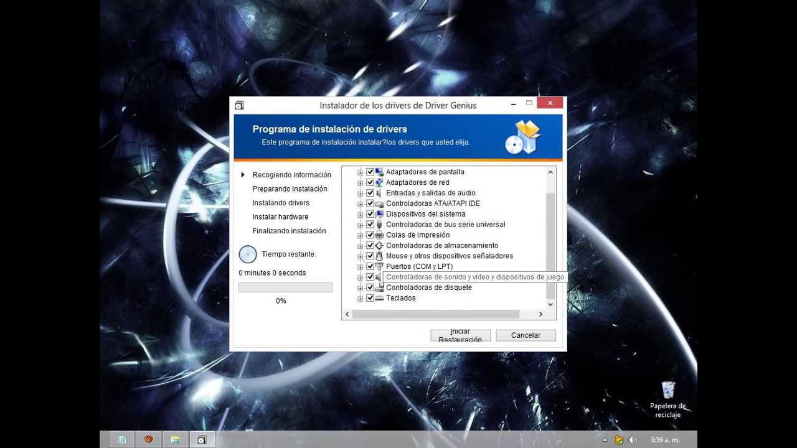Click the colorful tray application icon

point(618,439)
